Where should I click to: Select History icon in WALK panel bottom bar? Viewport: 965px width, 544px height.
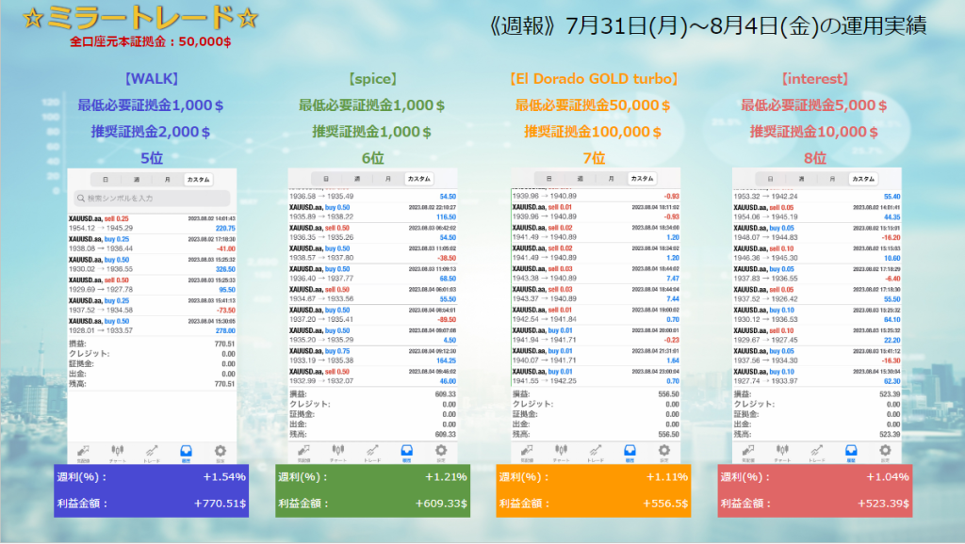pyautogui.click(x=186, y=452)
